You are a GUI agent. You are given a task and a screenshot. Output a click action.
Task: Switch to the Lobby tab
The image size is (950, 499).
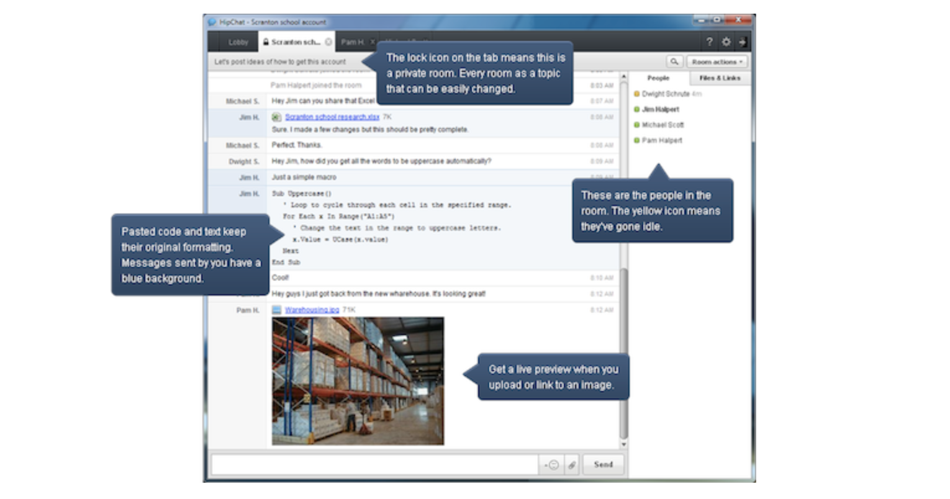(238, 42)
